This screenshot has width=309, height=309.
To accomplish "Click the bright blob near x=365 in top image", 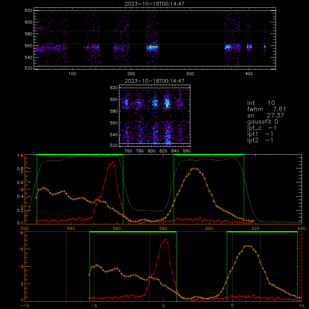I will pyautogui.click(x=228, y=47).
